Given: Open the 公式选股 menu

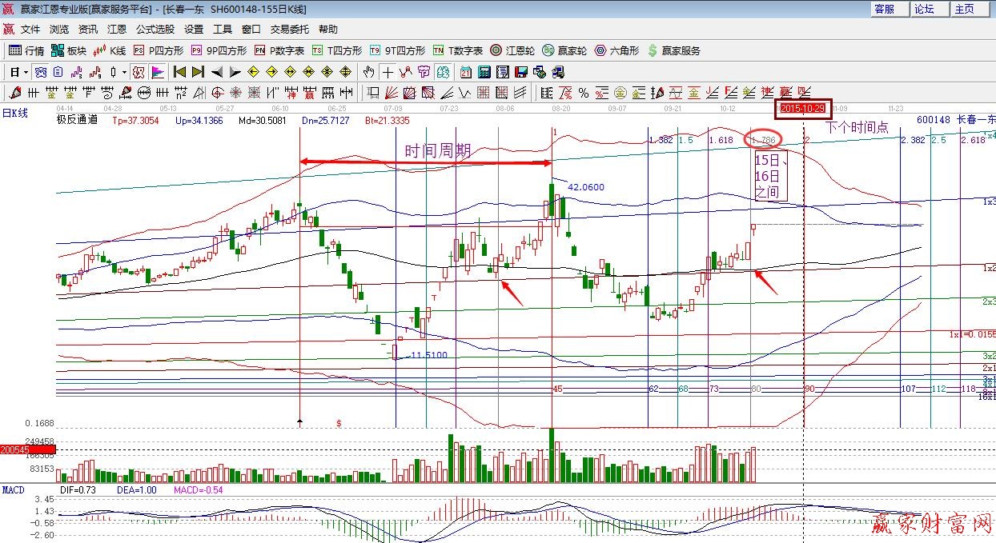Looking at the screenshot, I should [155, 29].
